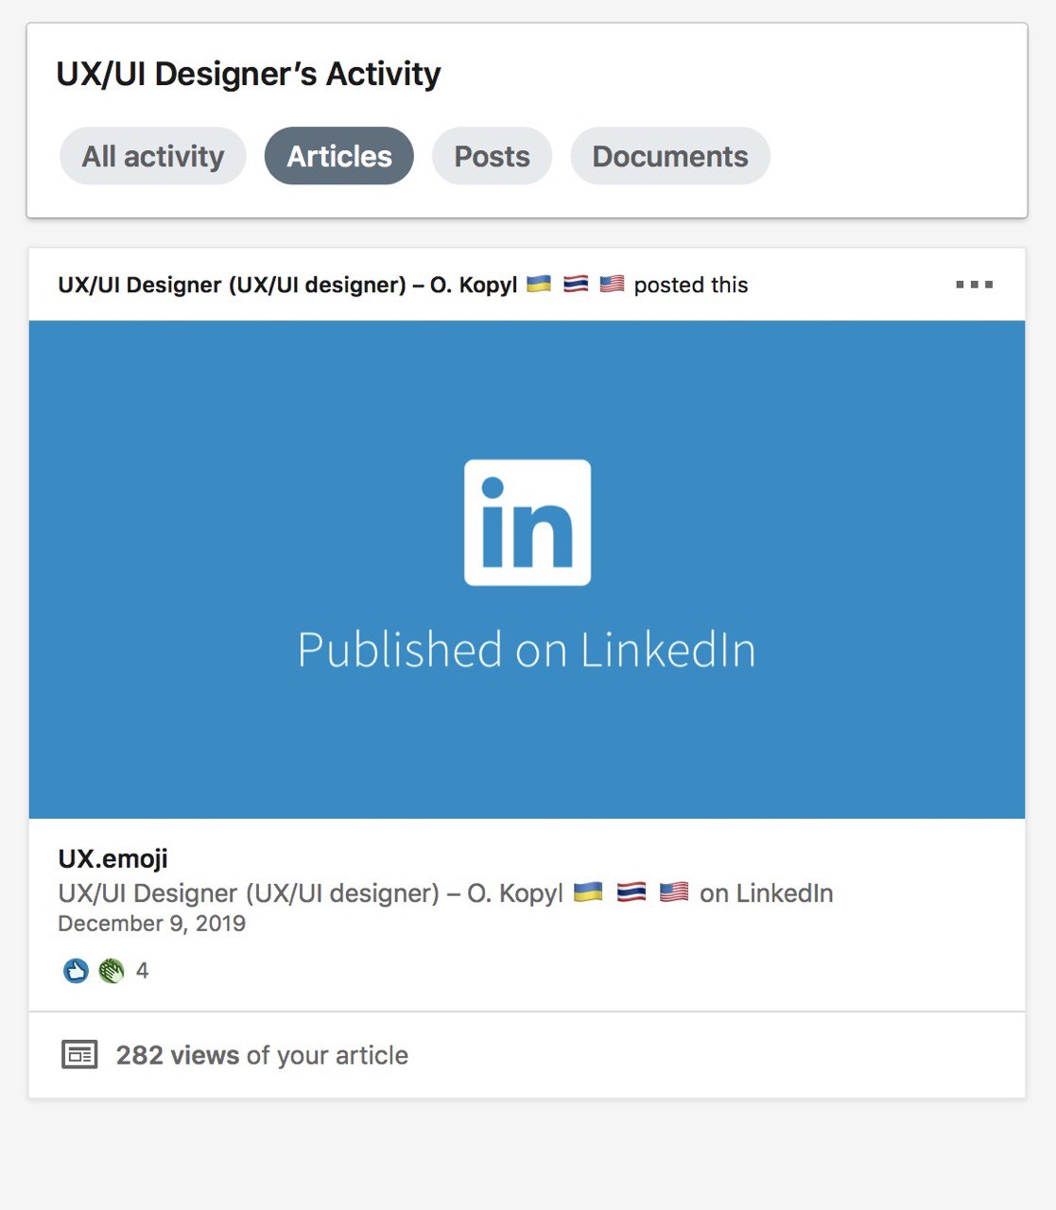The height and width of the screenshot is (1210, 1056).
Task: Switch to the Documents filter
Action: pos(670,156)
